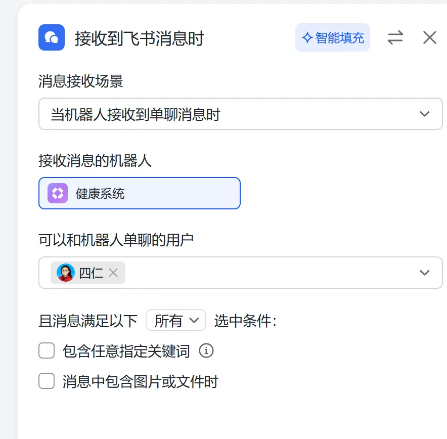Click the 四仁 name in the user tag
Viewport: 447px width, 439px height.
click(x=91, y=273)
